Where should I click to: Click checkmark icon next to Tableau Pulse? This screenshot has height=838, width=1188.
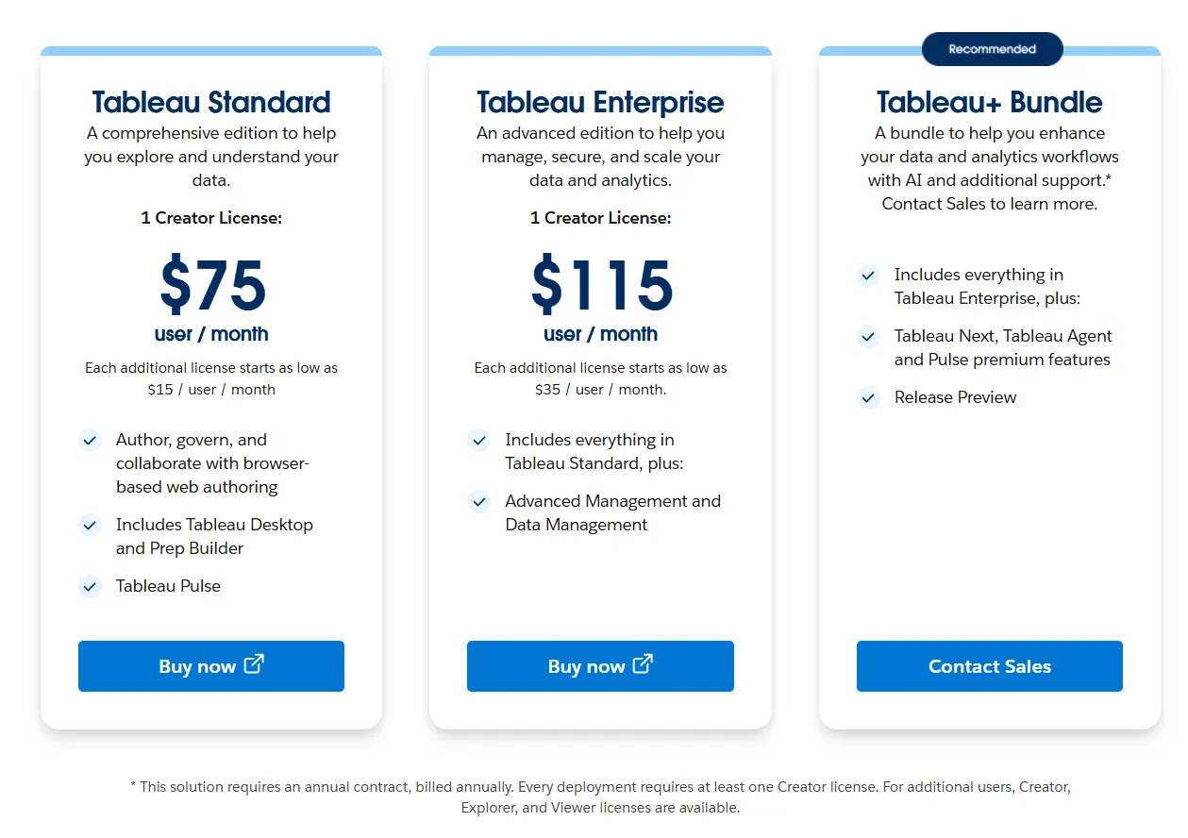90,586
